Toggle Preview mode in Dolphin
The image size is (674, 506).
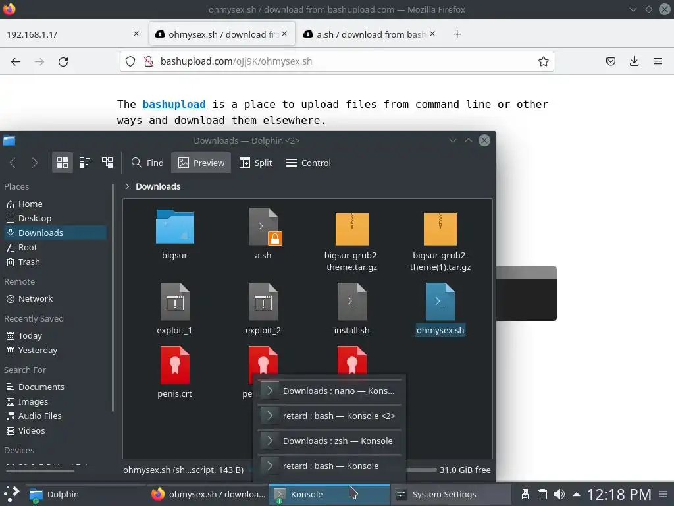(201, 163)
